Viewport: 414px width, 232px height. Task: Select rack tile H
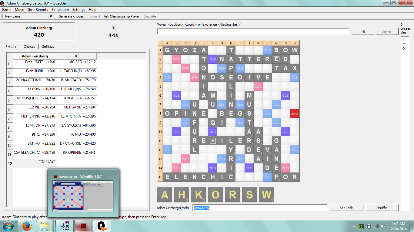[182, 195]
